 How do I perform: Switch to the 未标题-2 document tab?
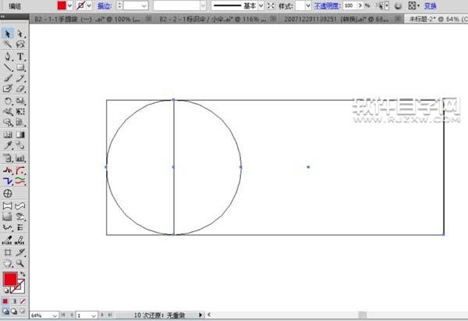pyautogui.click(x=438, y=19)
